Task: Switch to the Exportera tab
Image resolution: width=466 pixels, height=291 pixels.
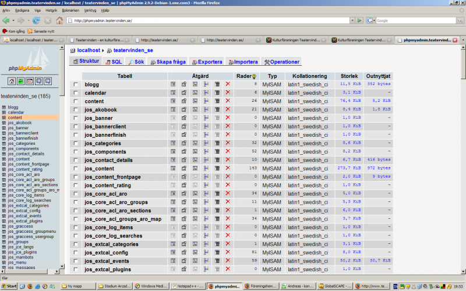Action: tap(206, 62)
